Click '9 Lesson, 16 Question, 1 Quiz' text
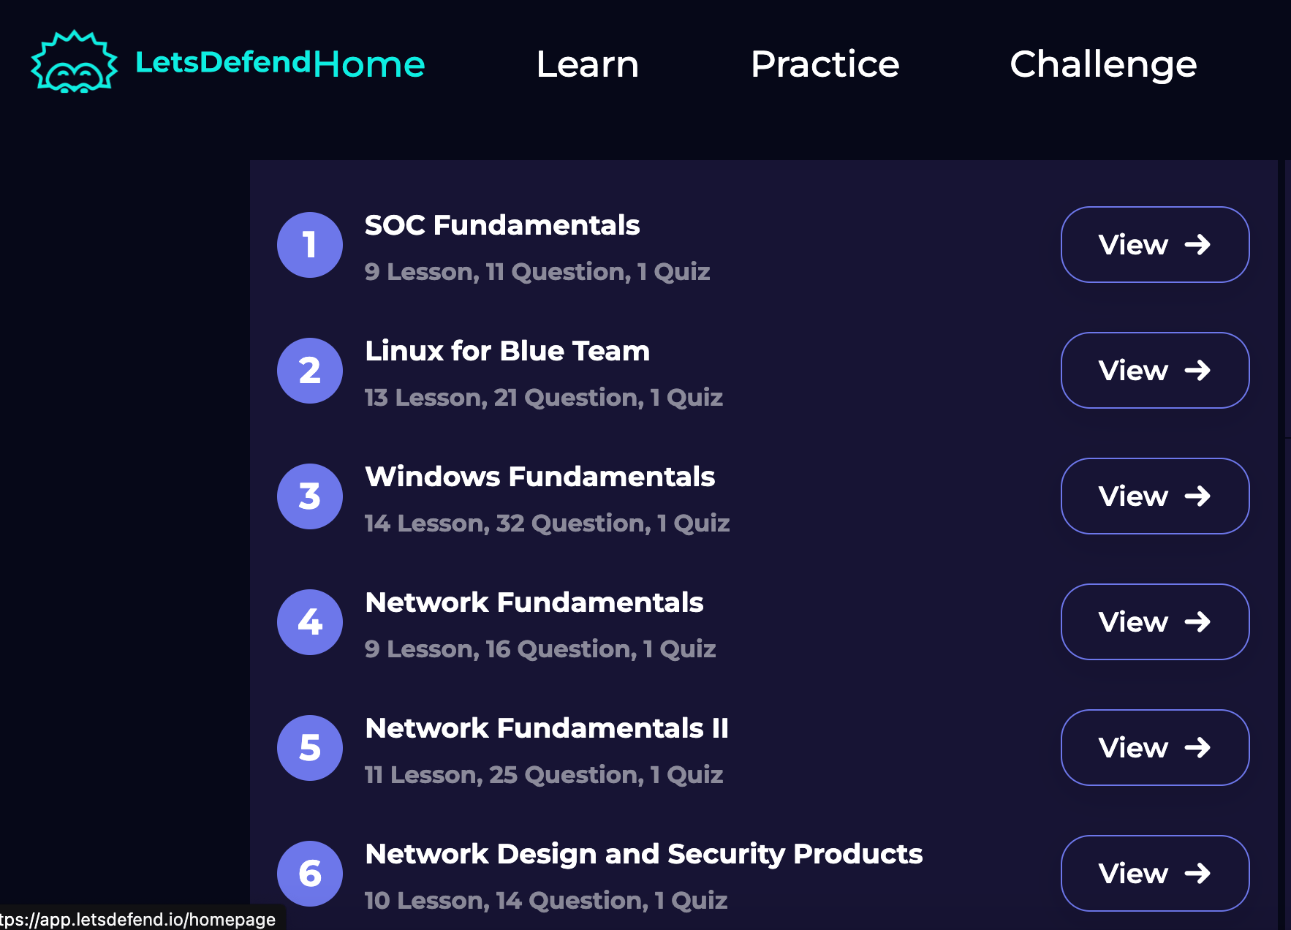Screen dimensions: 1291x930 (540, 649)
